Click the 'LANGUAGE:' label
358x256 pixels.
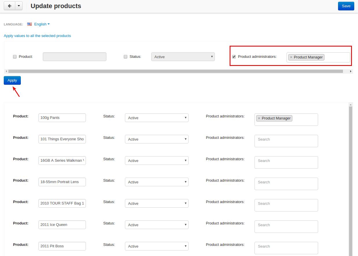13,24
